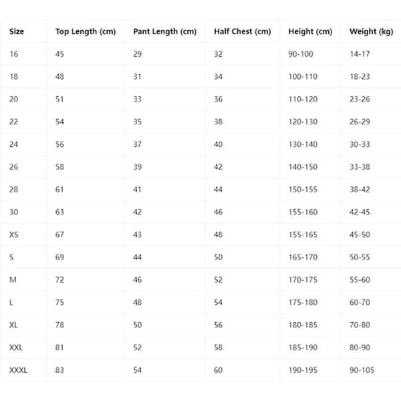Select the size 28 row label

pyautogui.click(x=14, y=190)
